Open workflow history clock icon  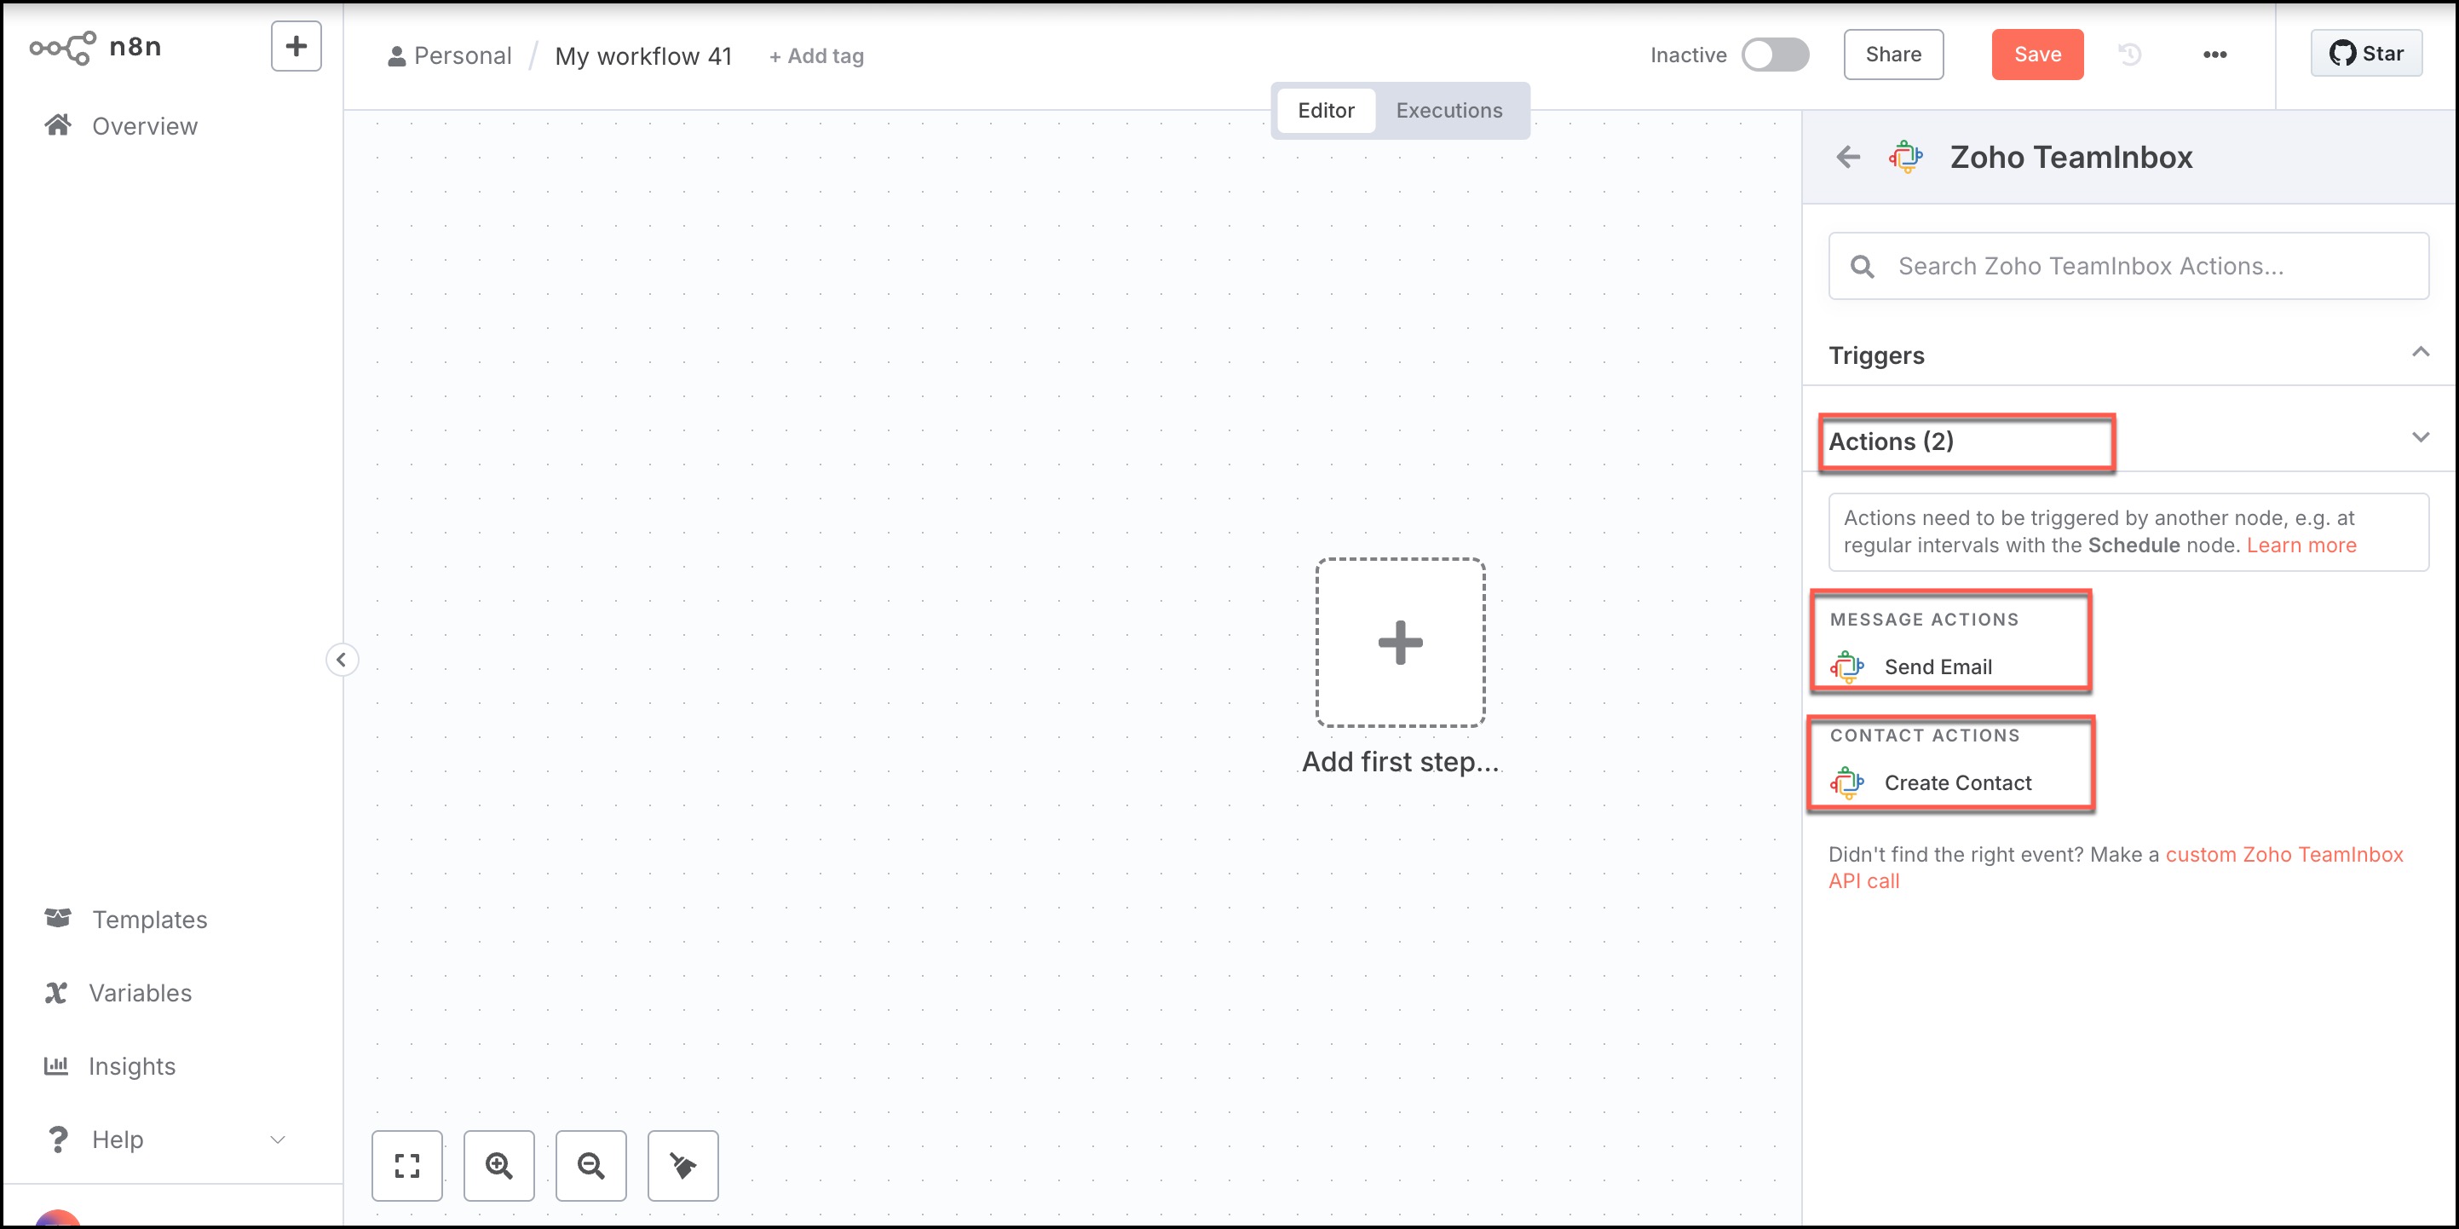point(2129,55)
